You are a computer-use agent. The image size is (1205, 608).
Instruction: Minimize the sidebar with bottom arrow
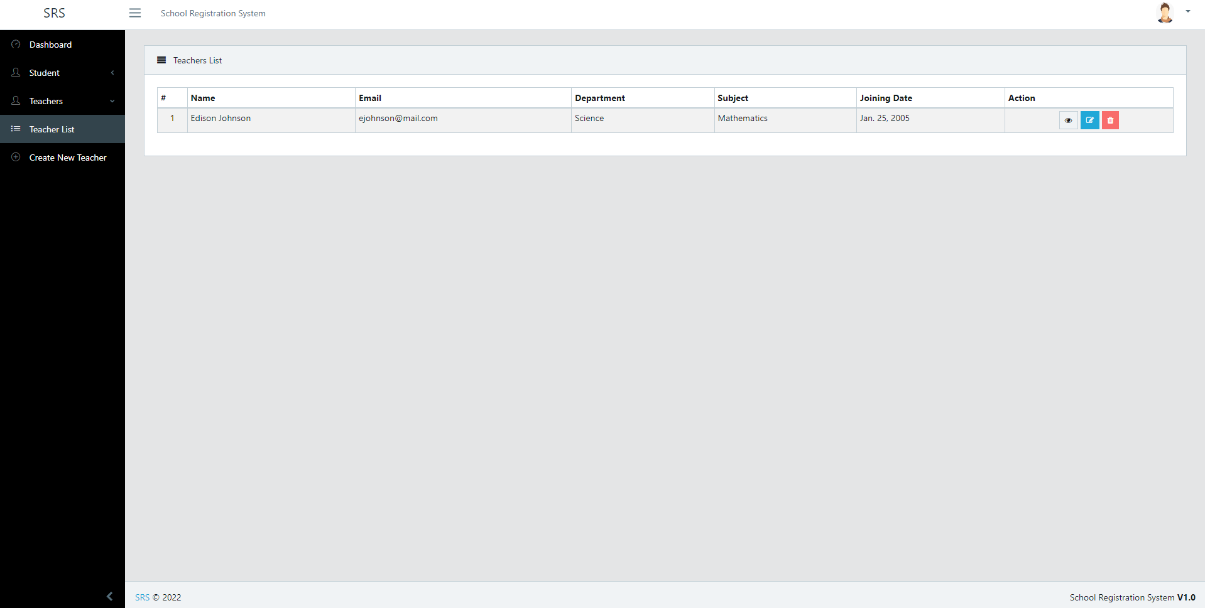coord(109,596)
